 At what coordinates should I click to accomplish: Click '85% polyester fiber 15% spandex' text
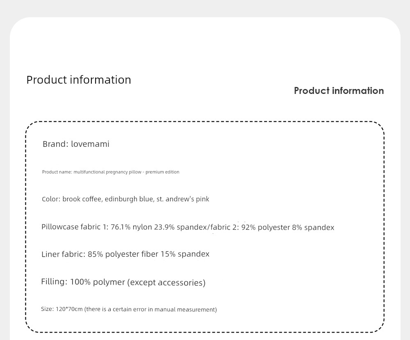[148, 254]
